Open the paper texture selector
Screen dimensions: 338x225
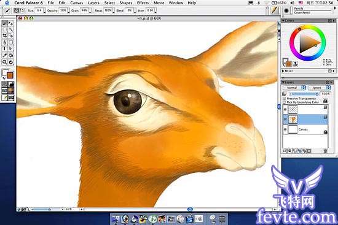4,84
